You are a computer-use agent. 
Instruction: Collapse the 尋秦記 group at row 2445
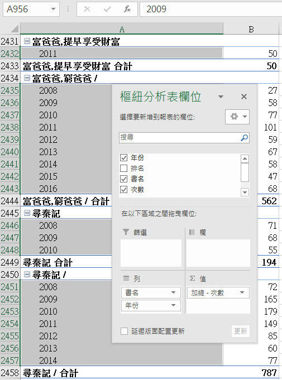[27, 213]
